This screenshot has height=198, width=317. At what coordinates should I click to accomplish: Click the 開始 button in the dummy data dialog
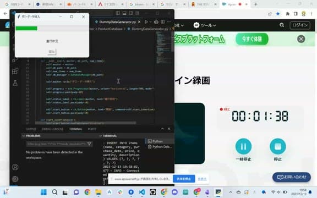pyautogui.click(x=52, y=52)
